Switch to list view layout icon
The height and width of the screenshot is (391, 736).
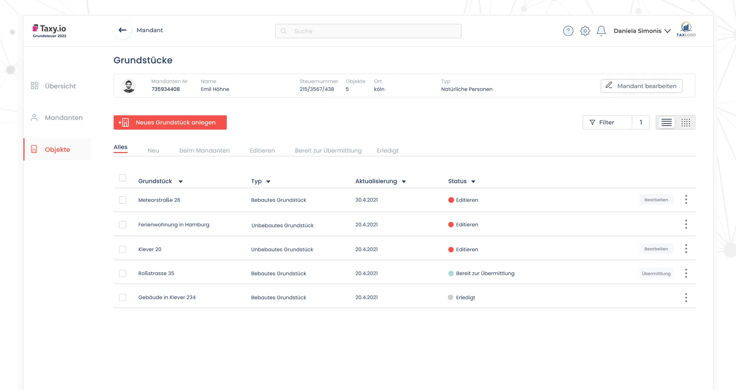[x=666, y=123]
